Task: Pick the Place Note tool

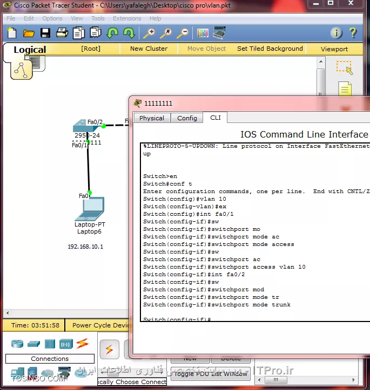Action: [345, 88]
